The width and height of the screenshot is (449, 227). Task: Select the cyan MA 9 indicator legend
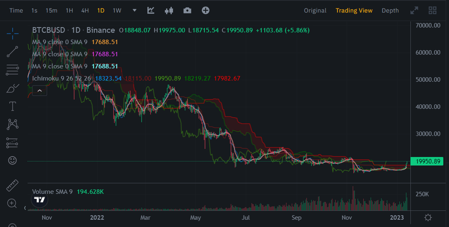coord(75,66)
